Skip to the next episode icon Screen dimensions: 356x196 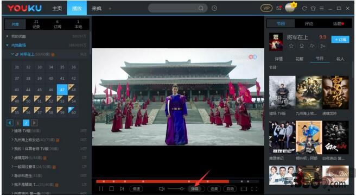(x=122, y=189)
